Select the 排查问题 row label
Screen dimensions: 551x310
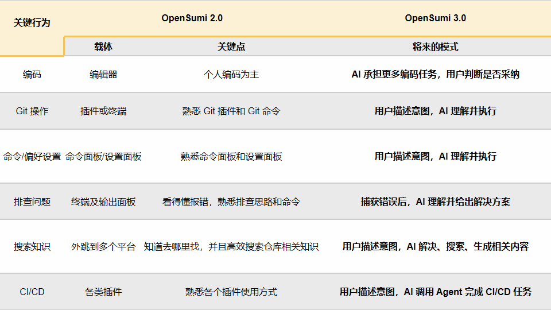[x=32, y=201]
